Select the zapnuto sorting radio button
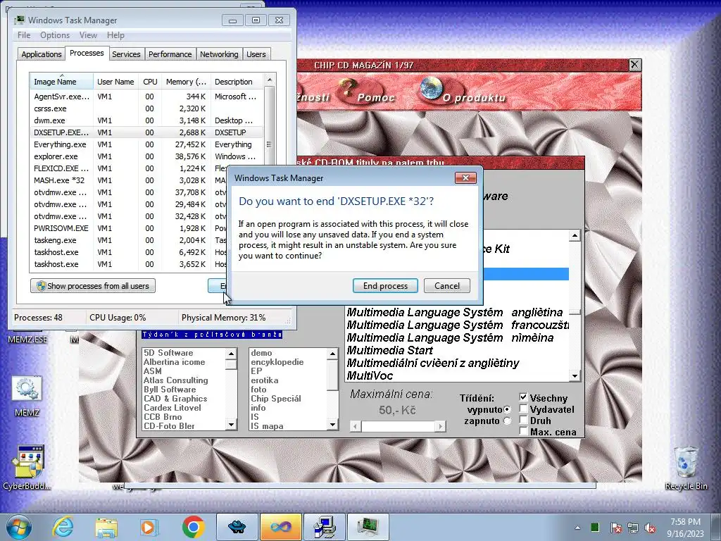The height and width of the screenshot is (541, 721). pos(507,421)
